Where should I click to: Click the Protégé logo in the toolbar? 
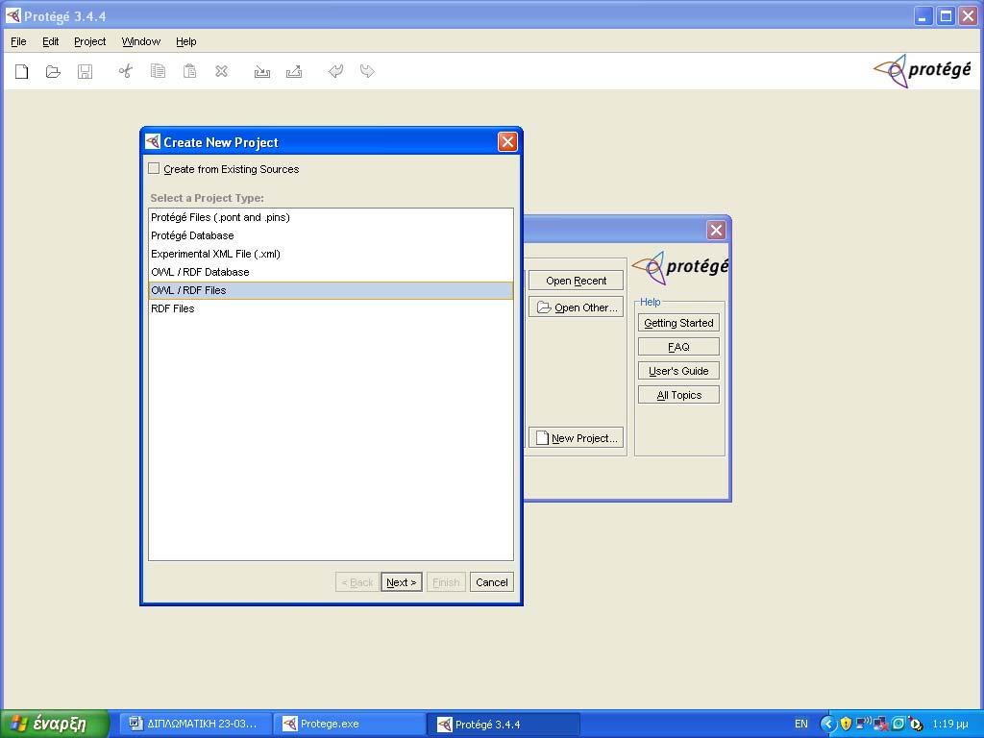point(922,71)
